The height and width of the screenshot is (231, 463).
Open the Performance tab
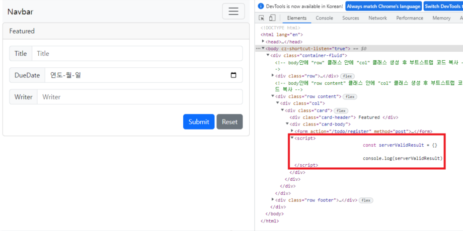coord(410,18)
